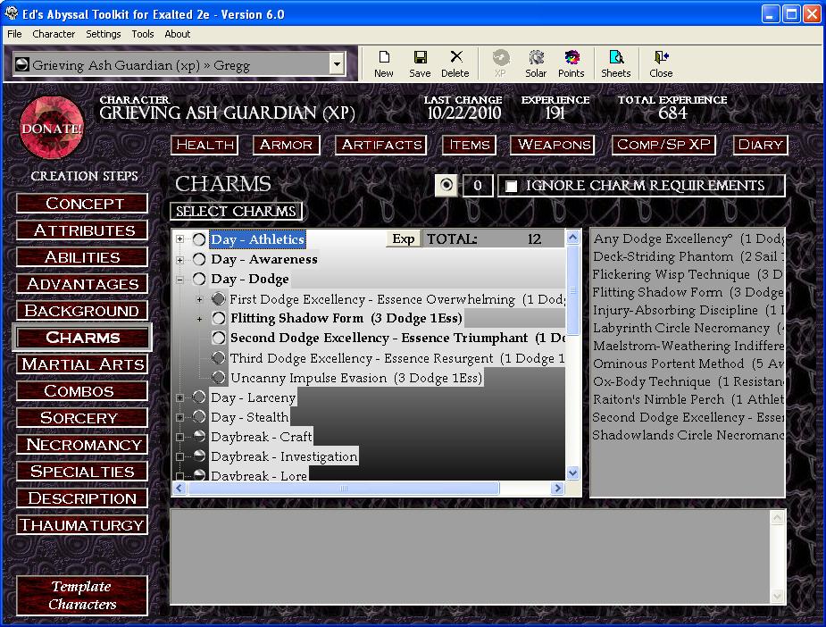Open the Necromancy step

pyautogui.click(x=82, y=445)
